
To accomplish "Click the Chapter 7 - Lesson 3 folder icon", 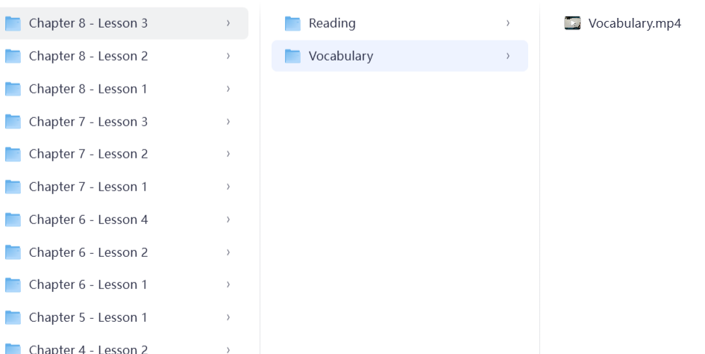I will pos(13,122).
